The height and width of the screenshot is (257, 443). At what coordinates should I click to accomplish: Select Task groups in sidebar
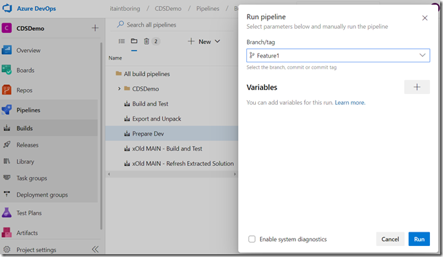32,178
